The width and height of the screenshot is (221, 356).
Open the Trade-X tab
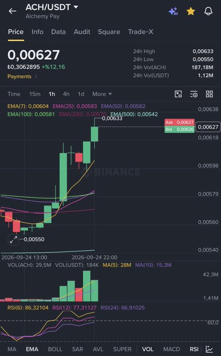[140, 32]
